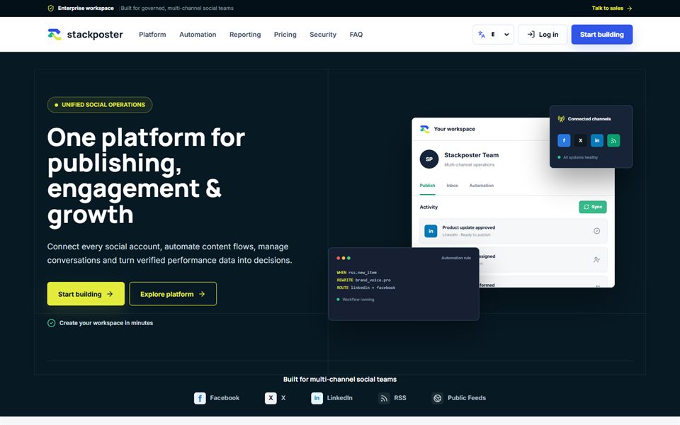Click Start building in the top navbar
The height and width of the screenshot is (425, 680).
click(x=602, y=34)
